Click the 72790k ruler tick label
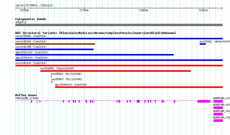 [x=84, y=10]
